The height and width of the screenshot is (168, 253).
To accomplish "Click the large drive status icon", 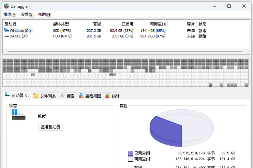I will pyautogui.click(x=18, y=115).
